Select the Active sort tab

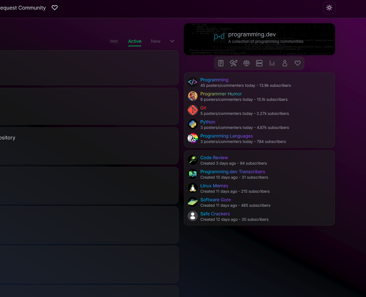(x=135, y=41)
